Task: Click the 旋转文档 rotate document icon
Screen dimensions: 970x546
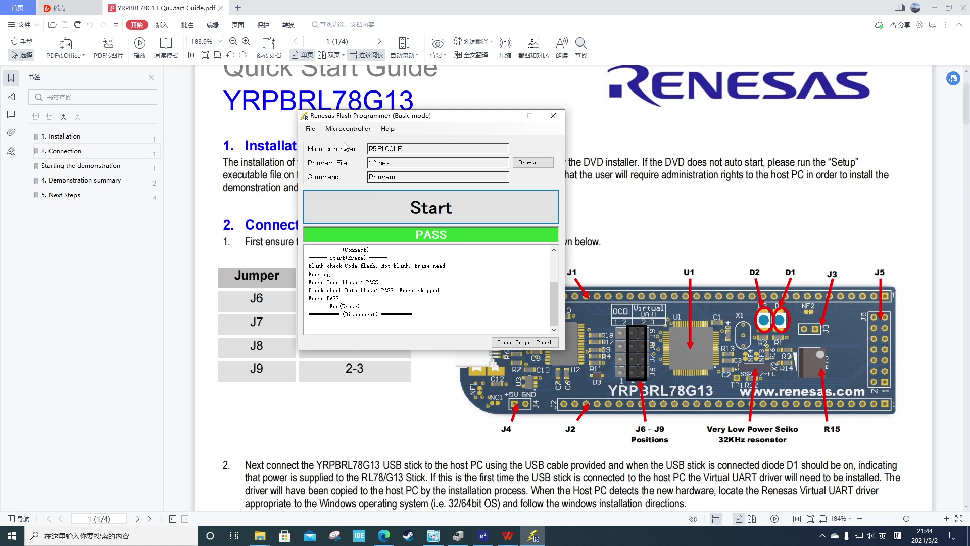Action: 268,43
